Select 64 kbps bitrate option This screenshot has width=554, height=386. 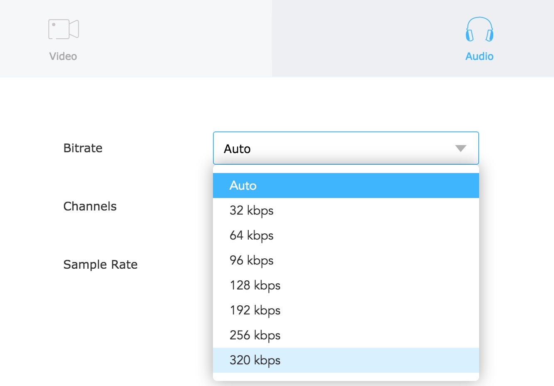click(346, 235)
